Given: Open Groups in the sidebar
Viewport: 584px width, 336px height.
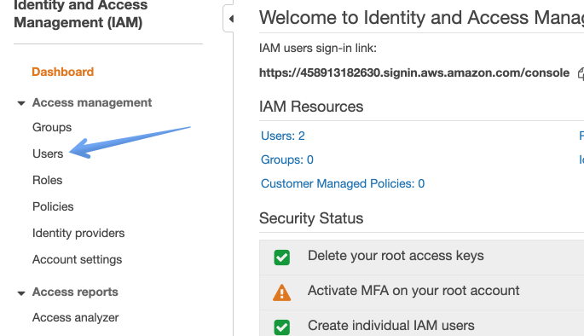Looking at the screenshot, I should click(x=52, y=127).
